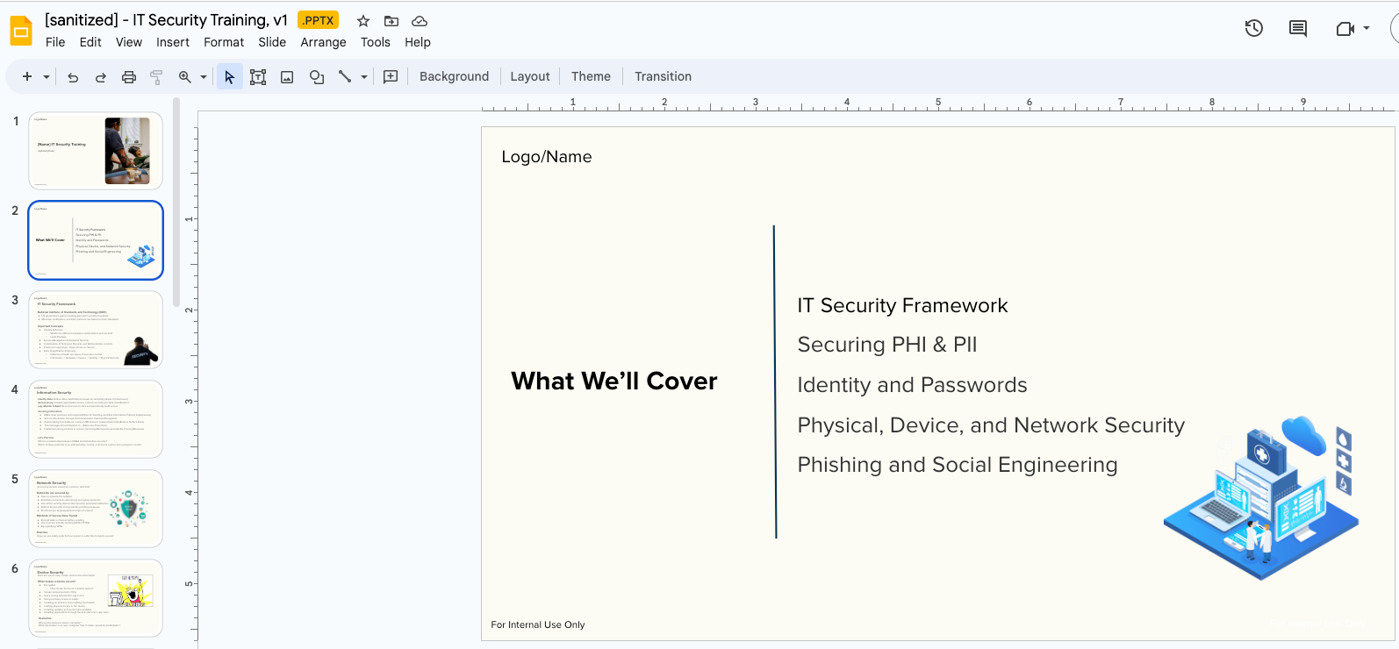The image size is (1399, 649).
Task: Click the Print icon
Action: point(129,77)
